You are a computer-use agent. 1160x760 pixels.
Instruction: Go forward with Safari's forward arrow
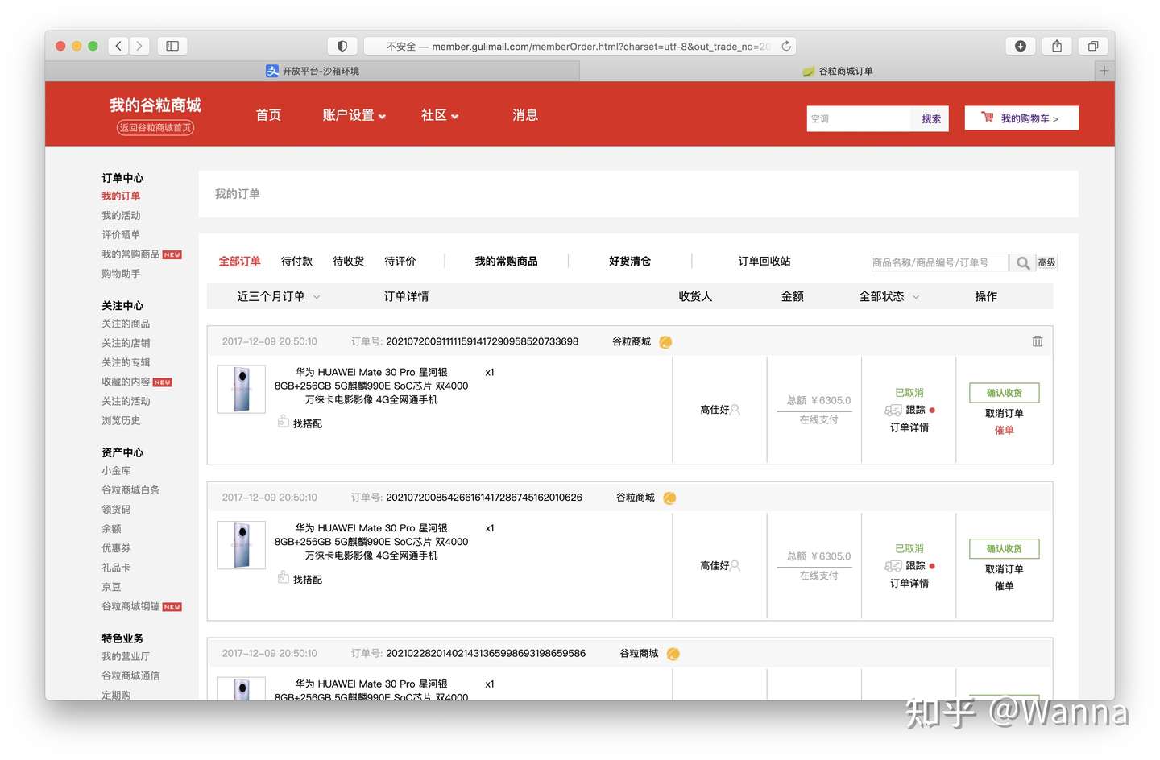coord(139,46)
